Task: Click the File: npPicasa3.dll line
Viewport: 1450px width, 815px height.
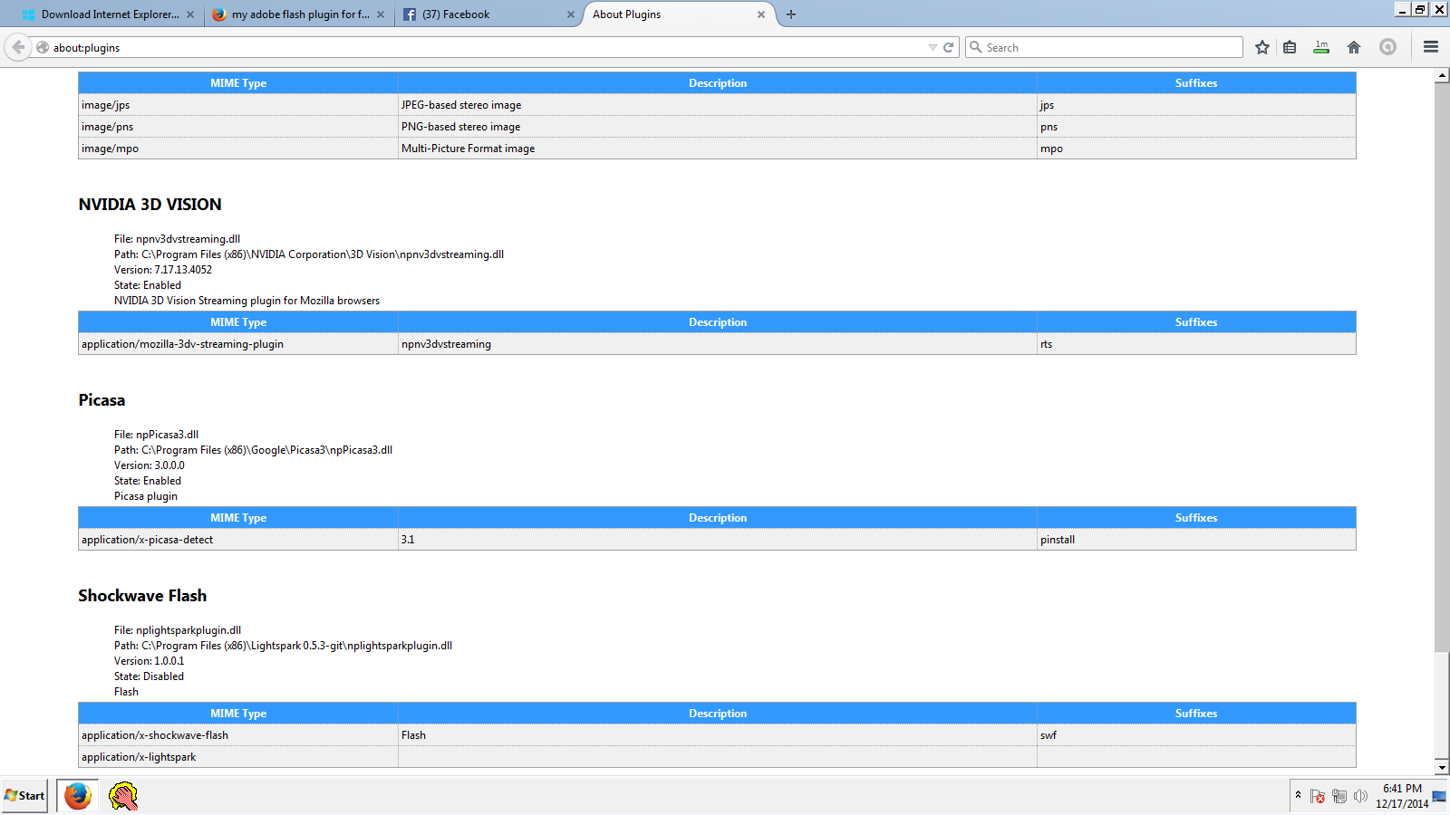Action: pos(156,435)
